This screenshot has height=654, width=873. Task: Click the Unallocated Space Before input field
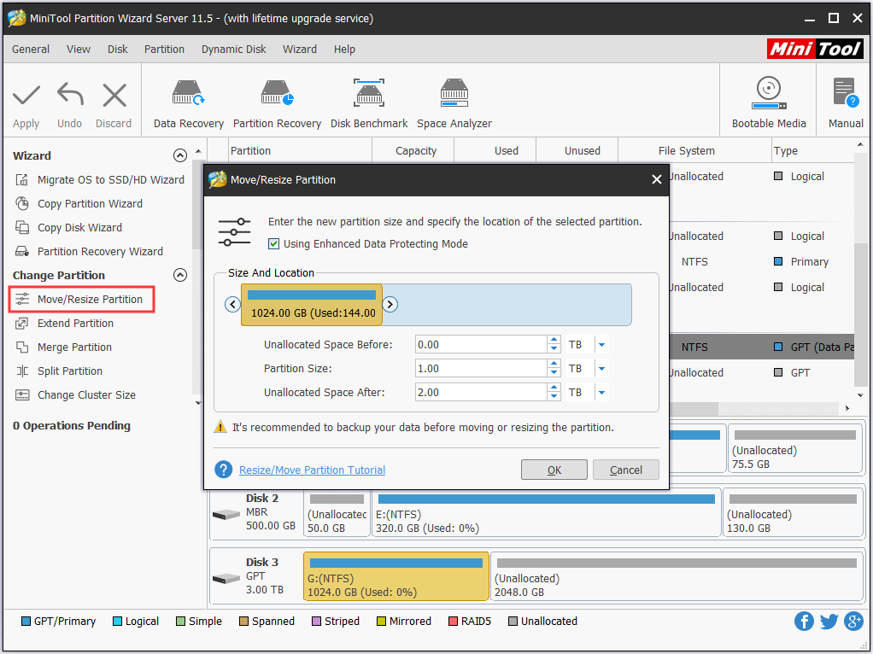(x=481, y=345)
